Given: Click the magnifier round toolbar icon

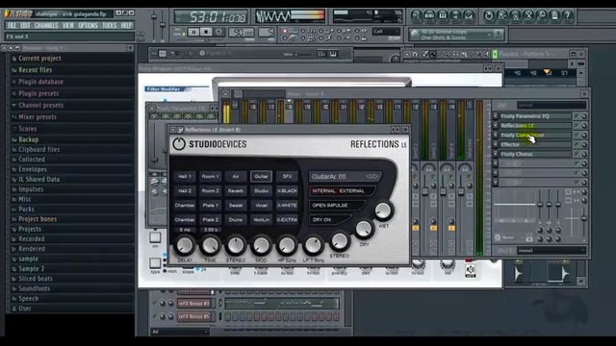Looking at the screenshot, I should 541,15.
